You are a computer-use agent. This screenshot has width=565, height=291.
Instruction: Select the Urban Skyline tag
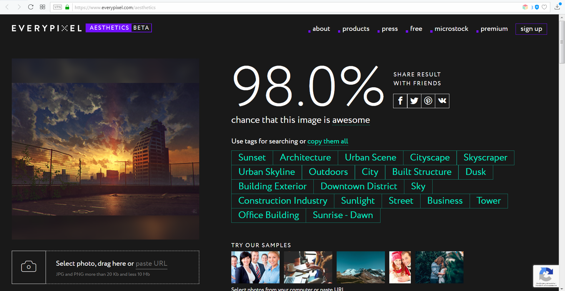pos(267,172)
